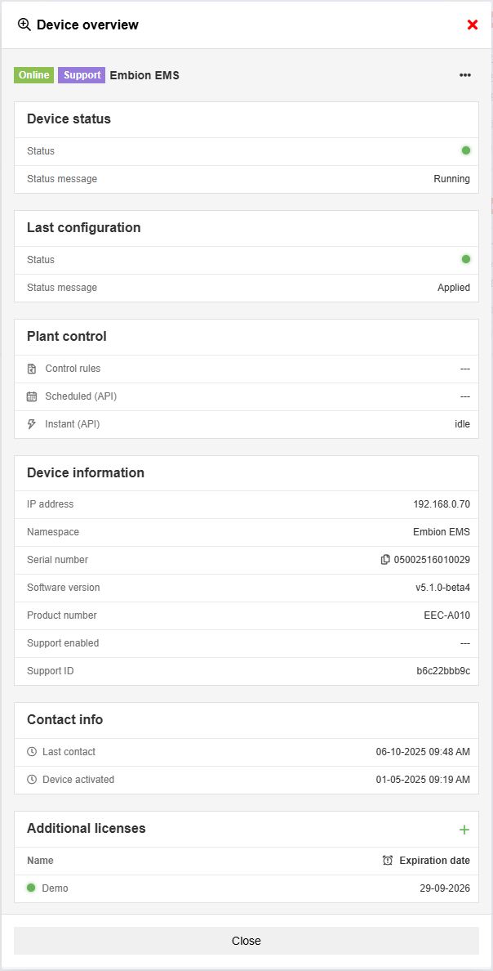Click the Control rules icon
This screenshot has height=971, width=493.
(32, 369)
